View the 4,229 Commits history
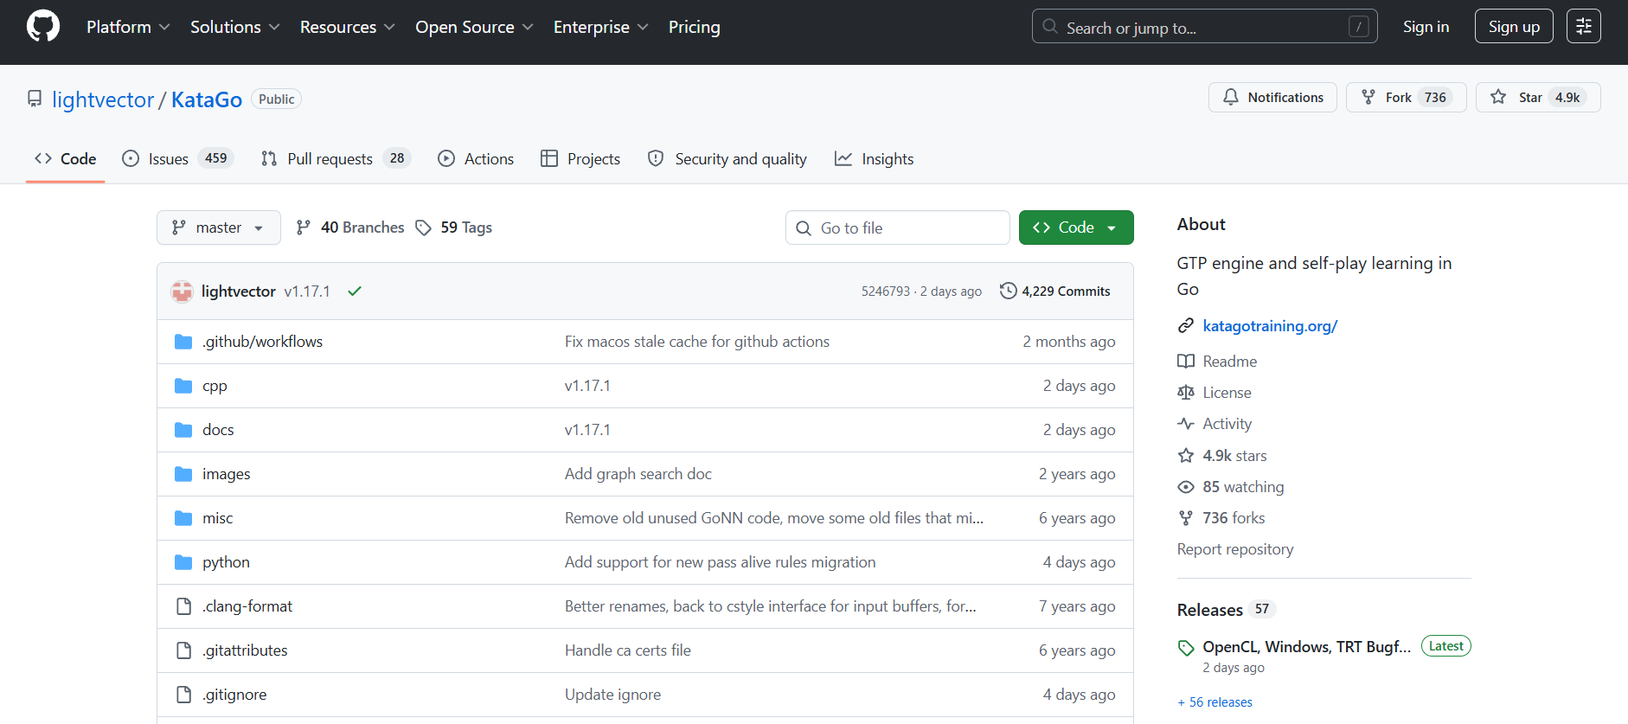Screen dimensions: 1628x724 pyautogui.click(x=1055, y=291)
